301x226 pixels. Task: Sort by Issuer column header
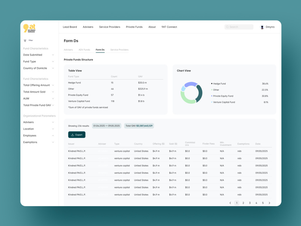(71, 144)
